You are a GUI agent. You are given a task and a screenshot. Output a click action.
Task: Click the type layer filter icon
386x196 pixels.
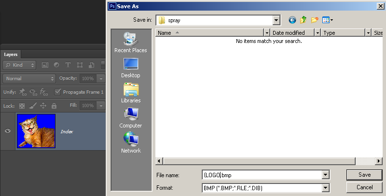click(68, 65)
